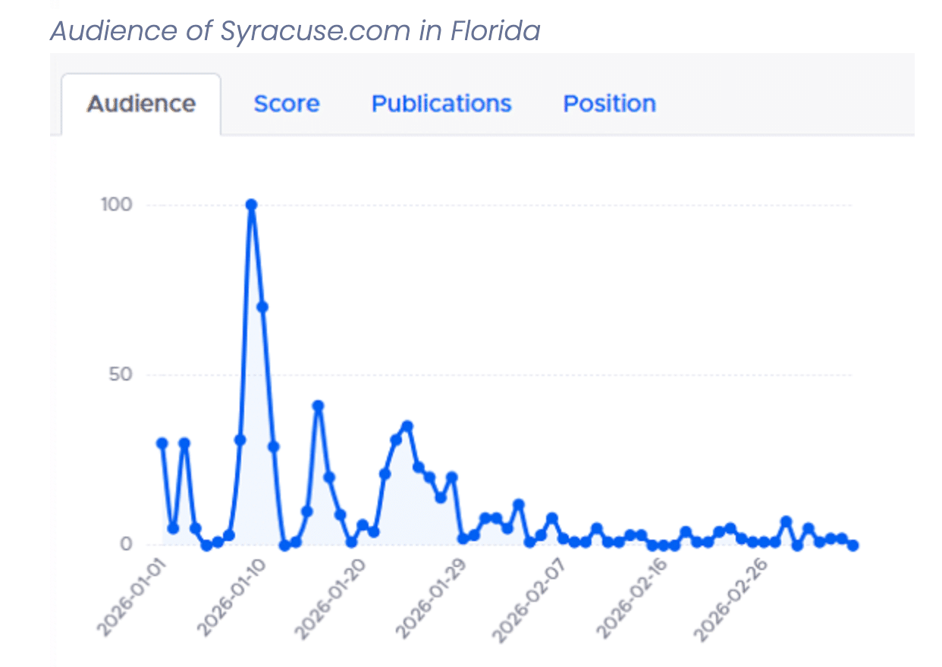
Task: Click the chart title about Syracuse.com
Action: pyautogui.click(x=296, y=31)
